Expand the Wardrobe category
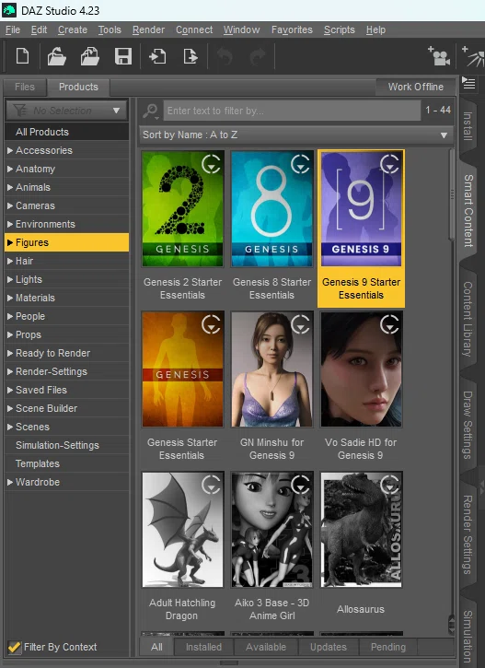The height and width of the screenshot is (668, 485). pyautogui.click(x=10, y=482)
